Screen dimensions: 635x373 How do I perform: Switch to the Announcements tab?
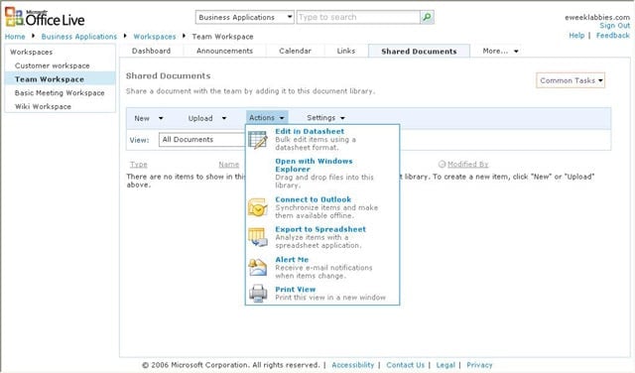coord(224,51)
